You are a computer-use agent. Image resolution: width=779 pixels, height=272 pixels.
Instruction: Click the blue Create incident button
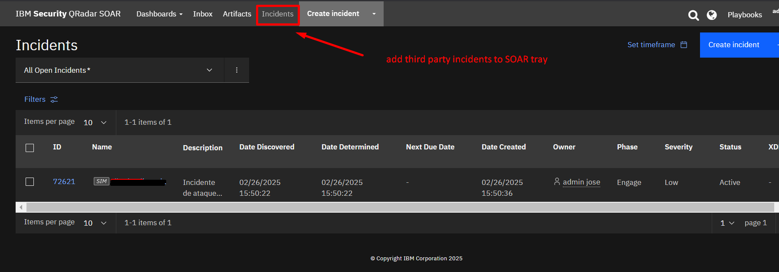(739, 45)
